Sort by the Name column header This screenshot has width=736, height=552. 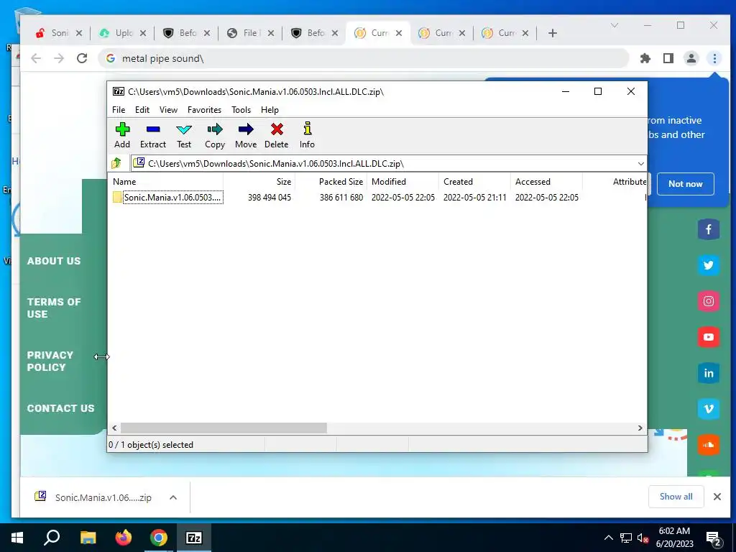pyautogui.click(x=167, y=182)
